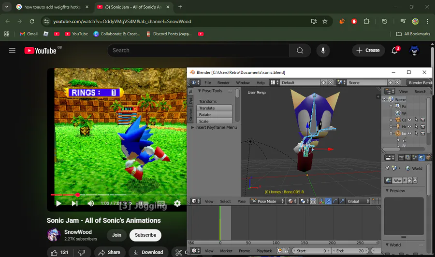Toggle timeline lock time to other windows
Viewport: 435px width, 257px height.
[287, 251]
